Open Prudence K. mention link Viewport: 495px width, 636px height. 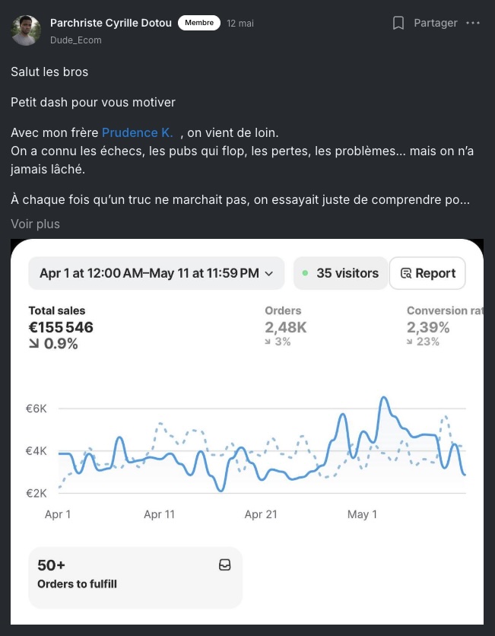[x=138, y=132]
